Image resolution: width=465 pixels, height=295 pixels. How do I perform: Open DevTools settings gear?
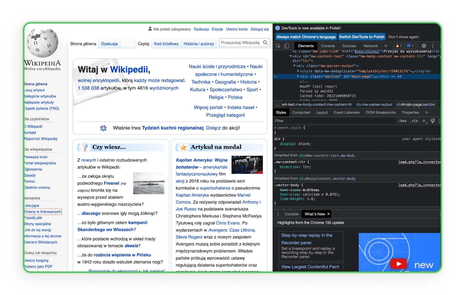click(424, 46)
